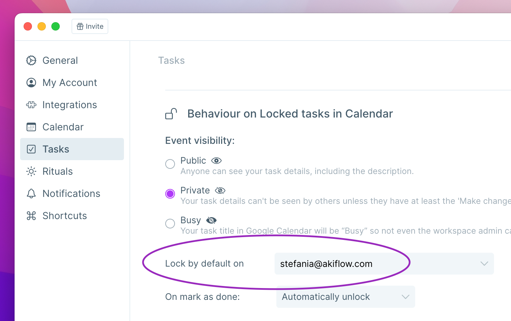Expand the chevron of Lock by default dropdown
This screenshot has height=321, width=511.
pyautogui.click(x=484, y=264)
